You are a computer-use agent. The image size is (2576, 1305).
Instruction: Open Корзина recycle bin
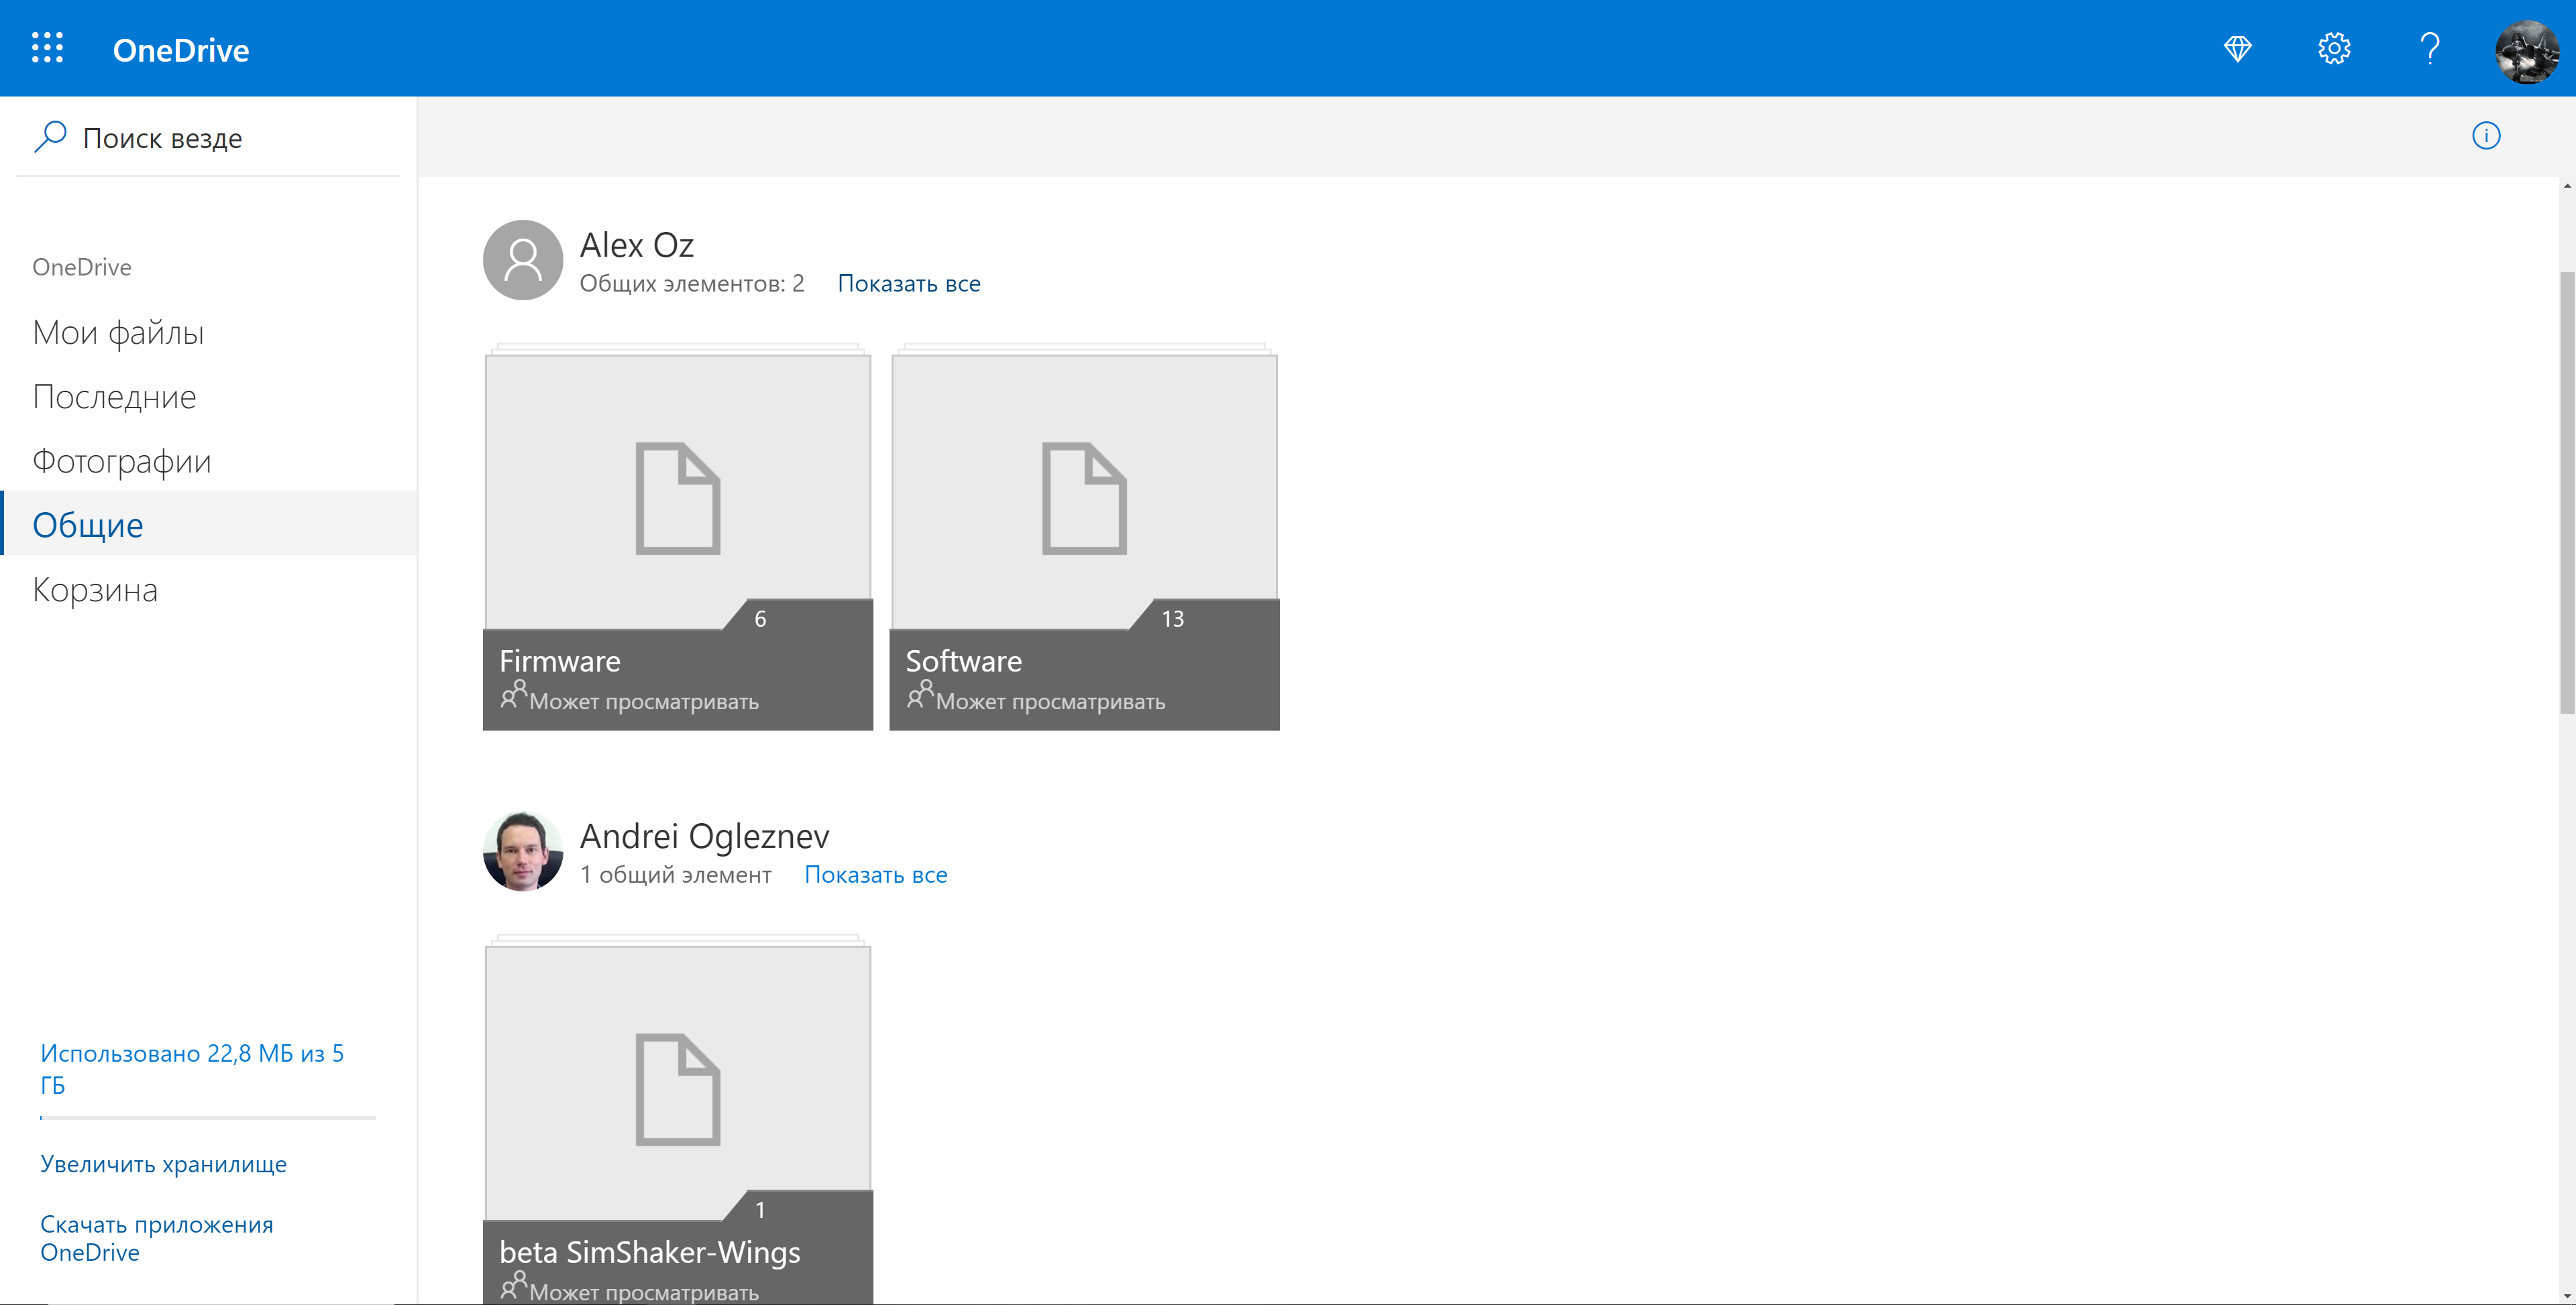click(x=95, y=591)
